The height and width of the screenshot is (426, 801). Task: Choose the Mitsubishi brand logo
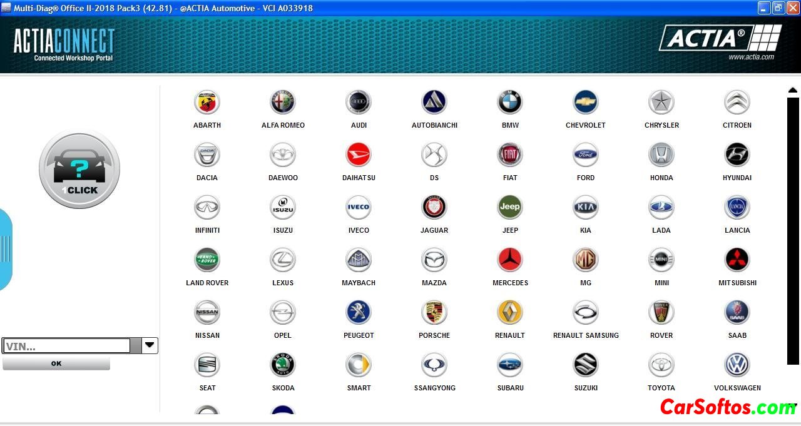coord(737,260)
